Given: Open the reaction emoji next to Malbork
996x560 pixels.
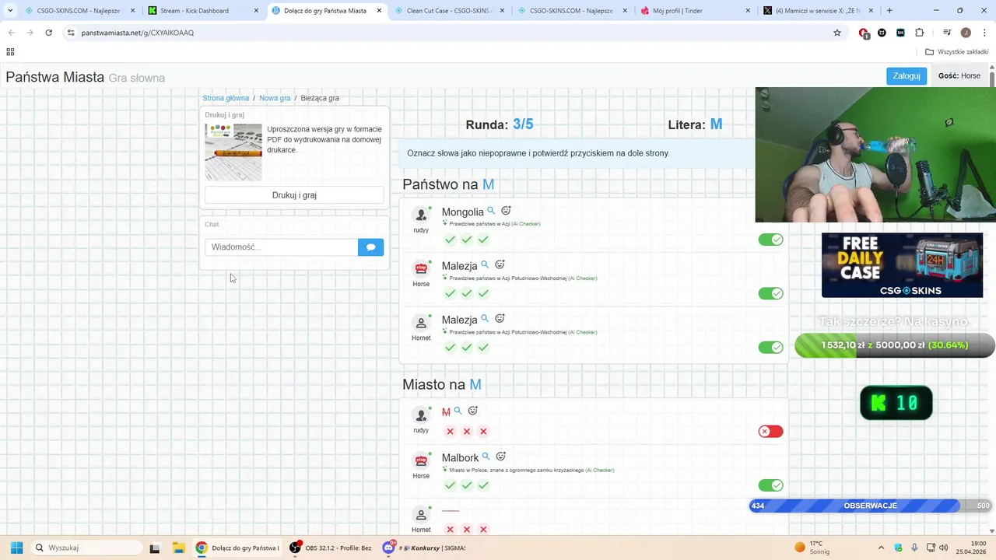Looking at the screenshot, I should tap(500, 457).
